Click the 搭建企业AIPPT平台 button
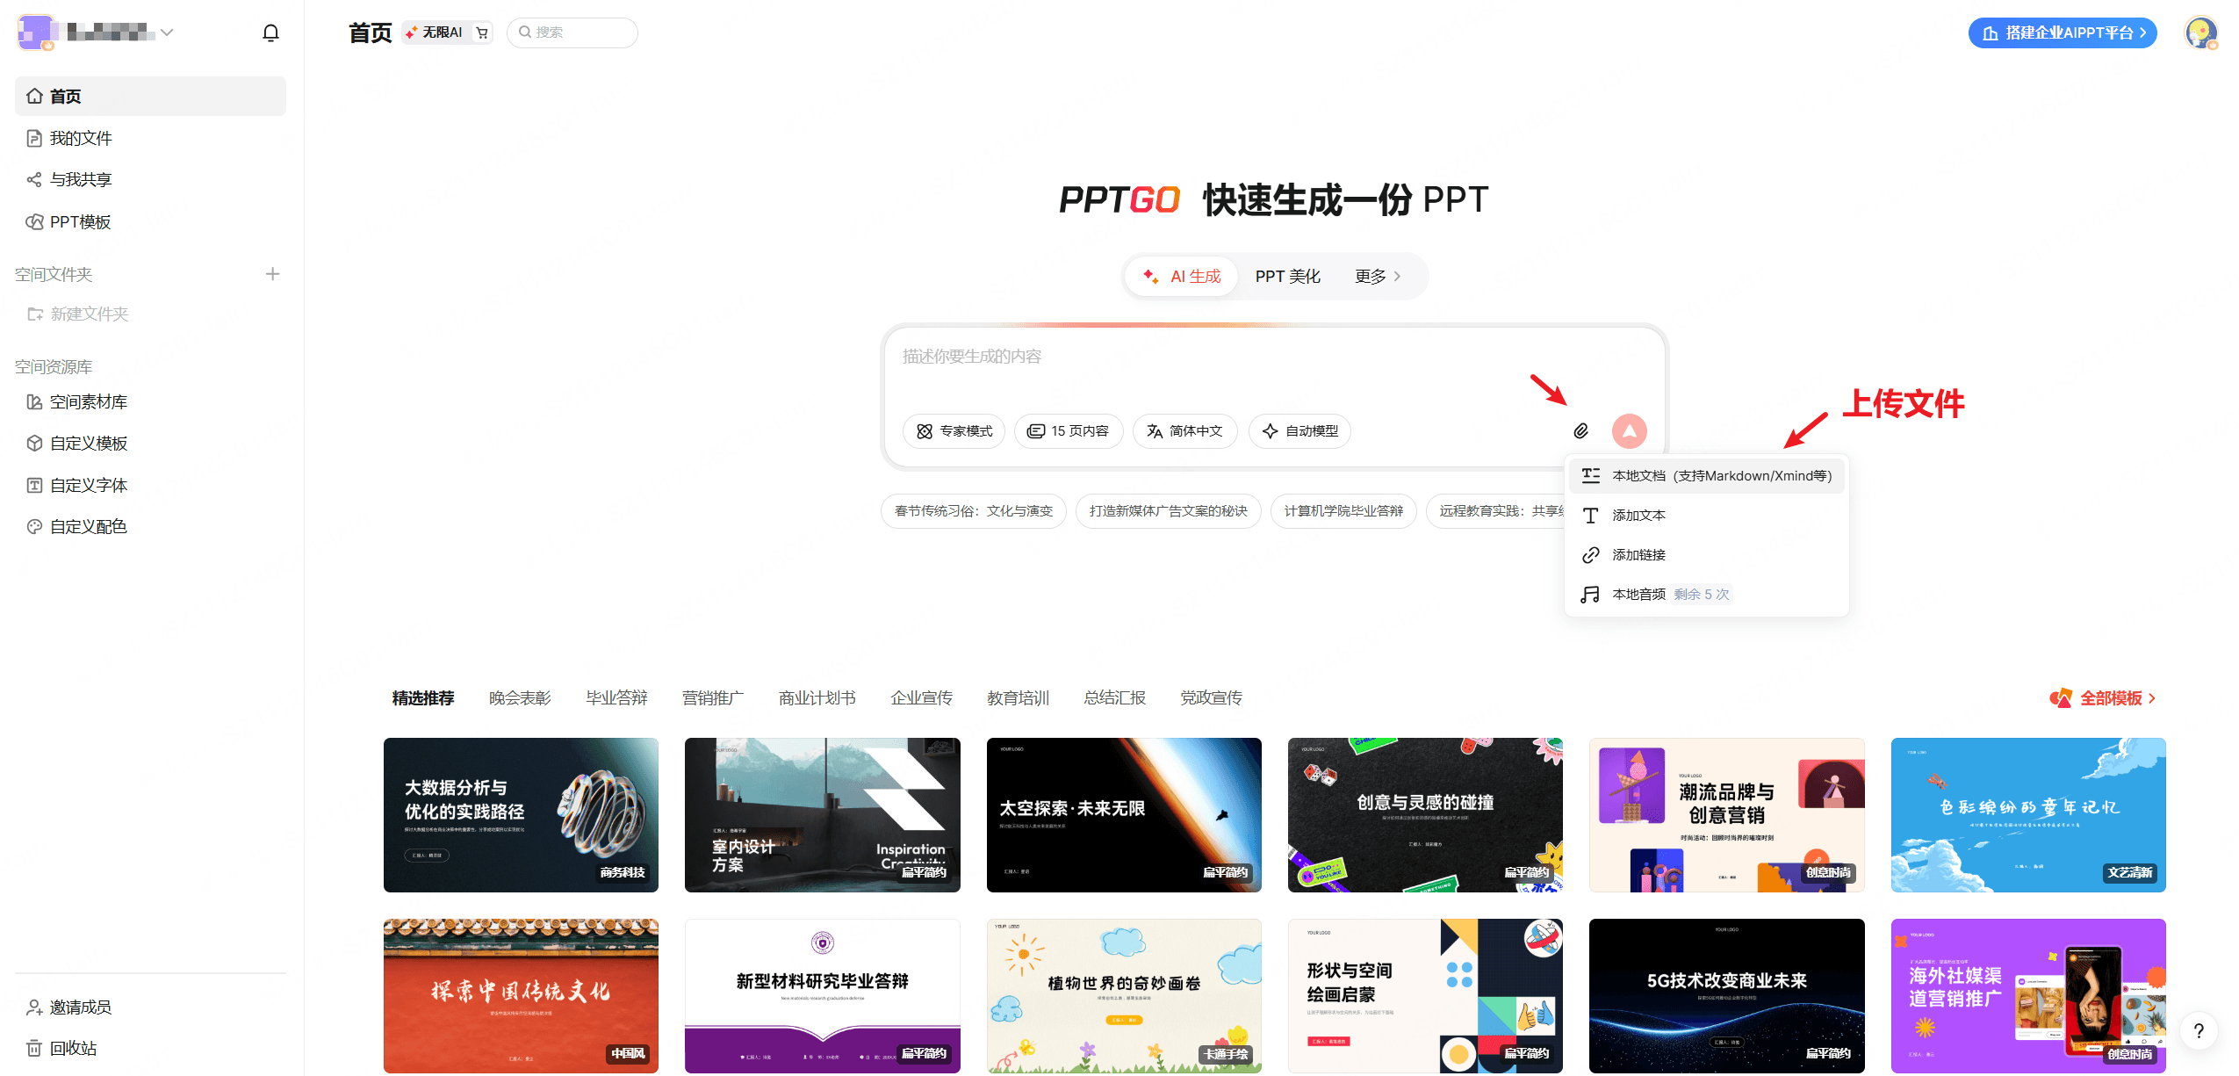2239x1076 pixels. click(x=2062, y=32)
